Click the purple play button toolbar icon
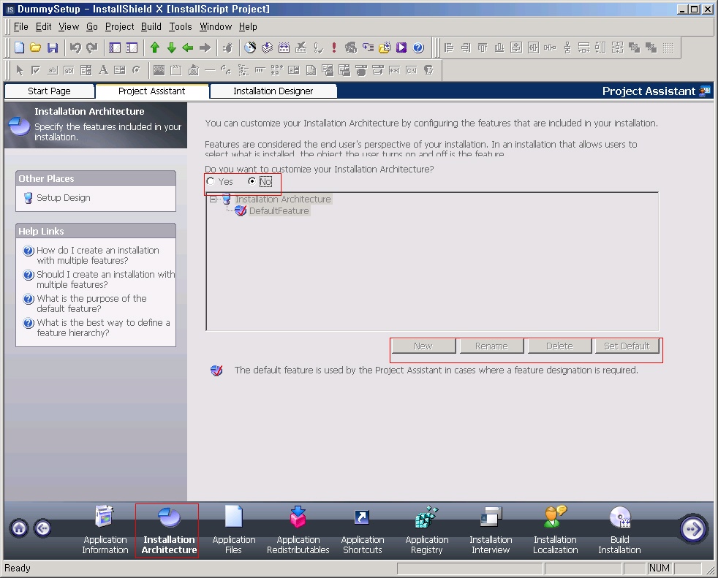 [x=401, y=47]
